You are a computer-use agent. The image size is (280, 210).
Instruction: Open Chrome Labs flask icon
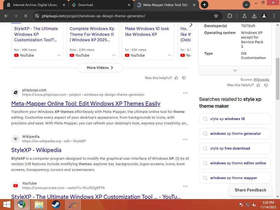tap(244, 16)
